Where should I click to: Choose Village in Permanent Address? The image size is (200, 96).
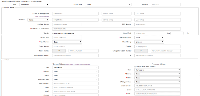[x=121, y=82]
